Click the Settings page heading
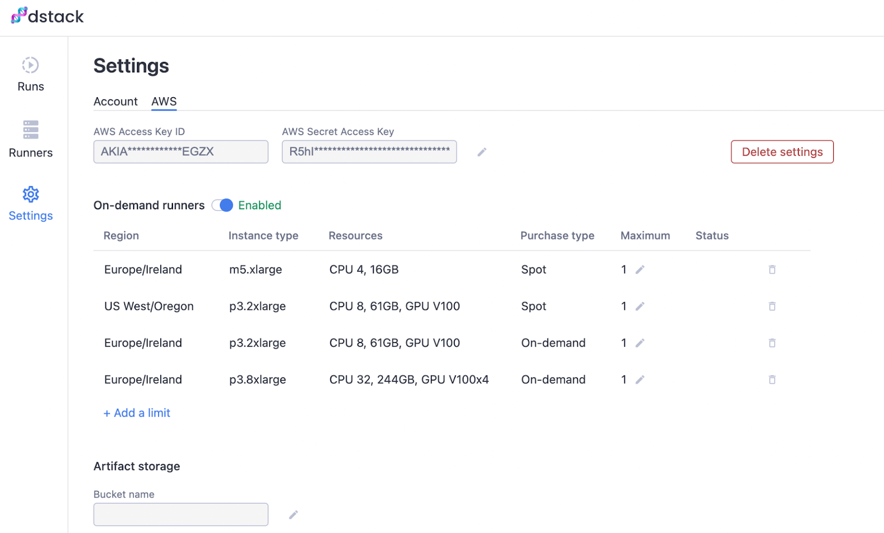The width and height of the screenshot is (884, 533). pos(131,66)
